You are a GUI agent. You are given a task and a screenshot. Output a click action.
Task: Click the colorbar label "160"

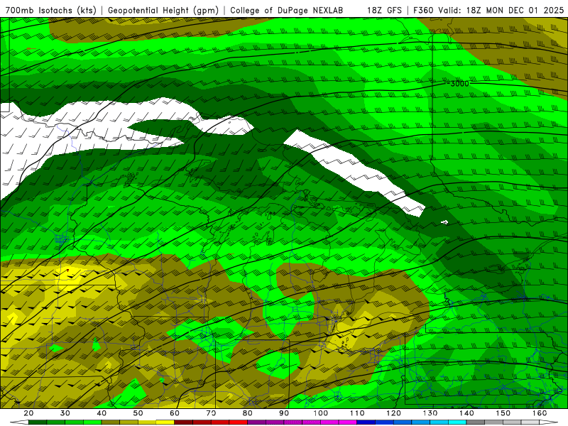(x=540, y=413)
